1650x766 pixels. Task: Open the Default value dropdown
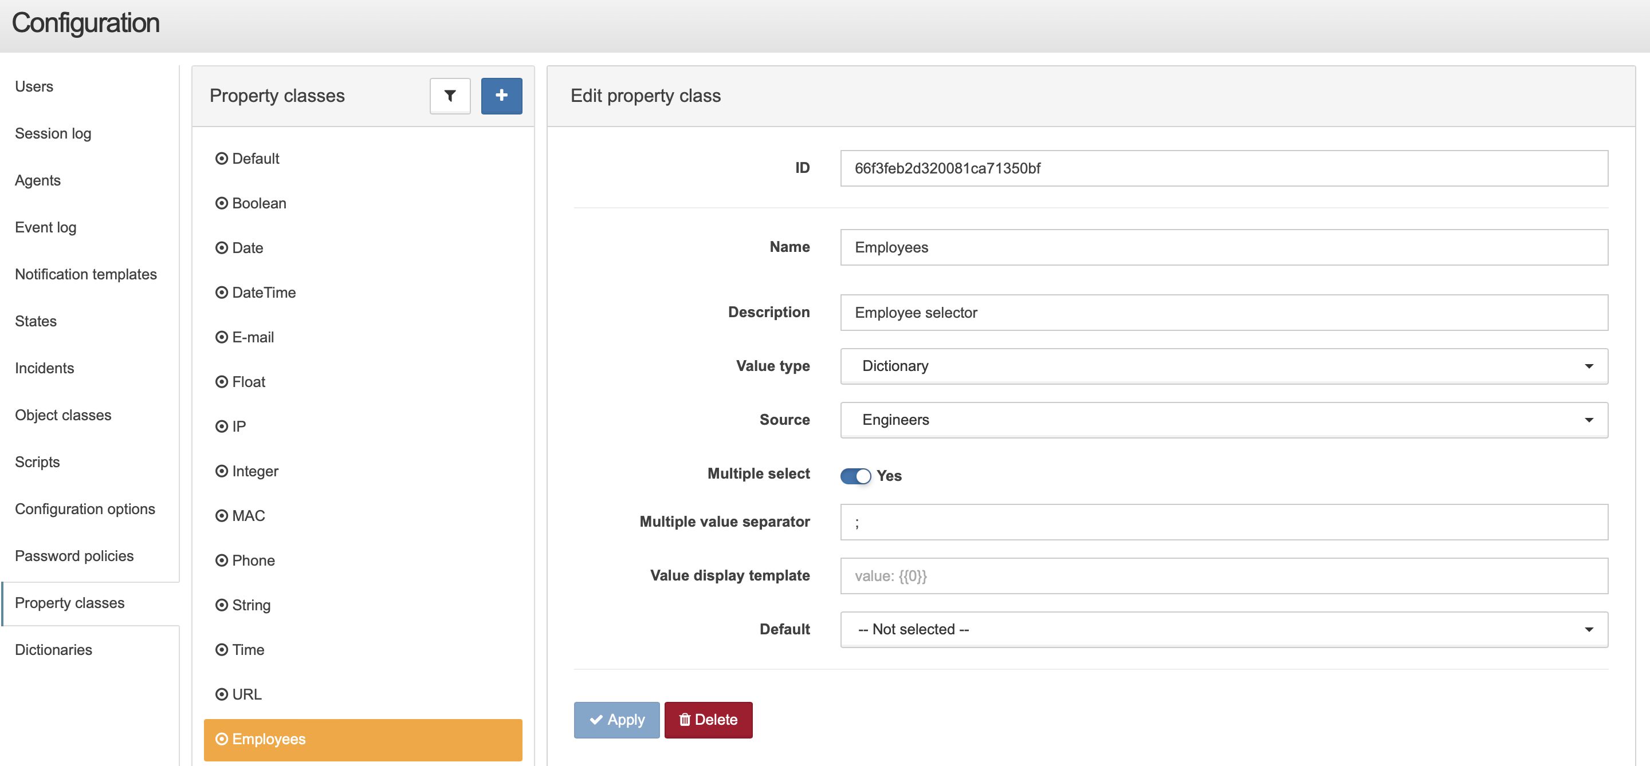(1223, 630)
